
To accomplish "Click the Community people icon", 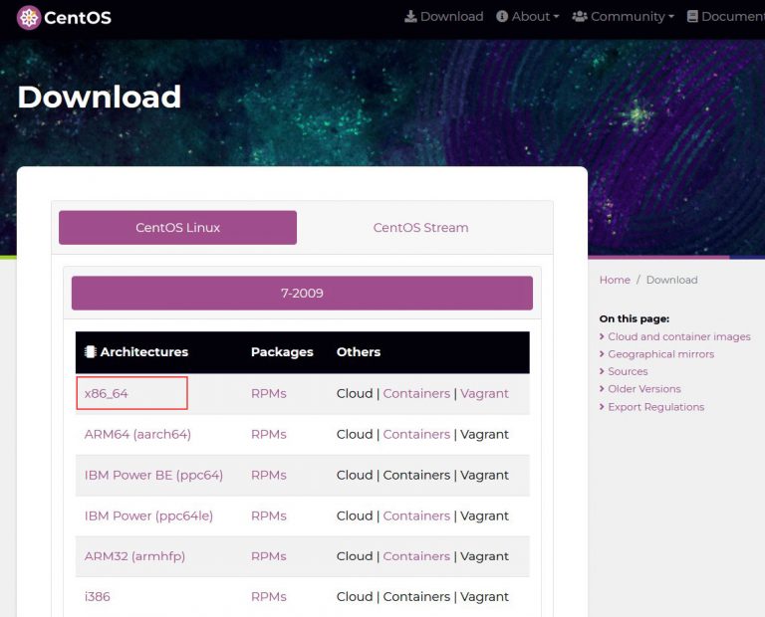I will (579, 17).
